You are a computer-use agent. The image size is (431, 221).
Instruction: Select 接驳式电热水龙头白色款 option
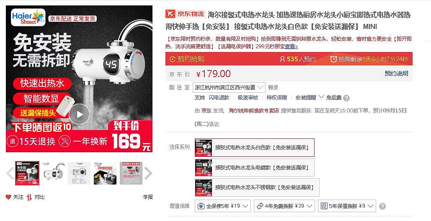point(255,148)
